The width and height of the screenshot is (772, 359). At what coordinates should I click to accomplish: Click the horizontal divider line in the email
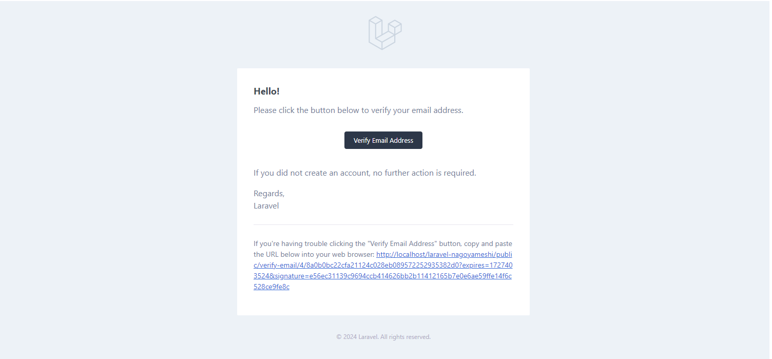coord(383,225)
